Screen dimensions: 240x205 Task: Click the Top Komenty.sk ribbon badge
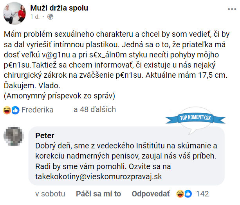pos(196,118)
